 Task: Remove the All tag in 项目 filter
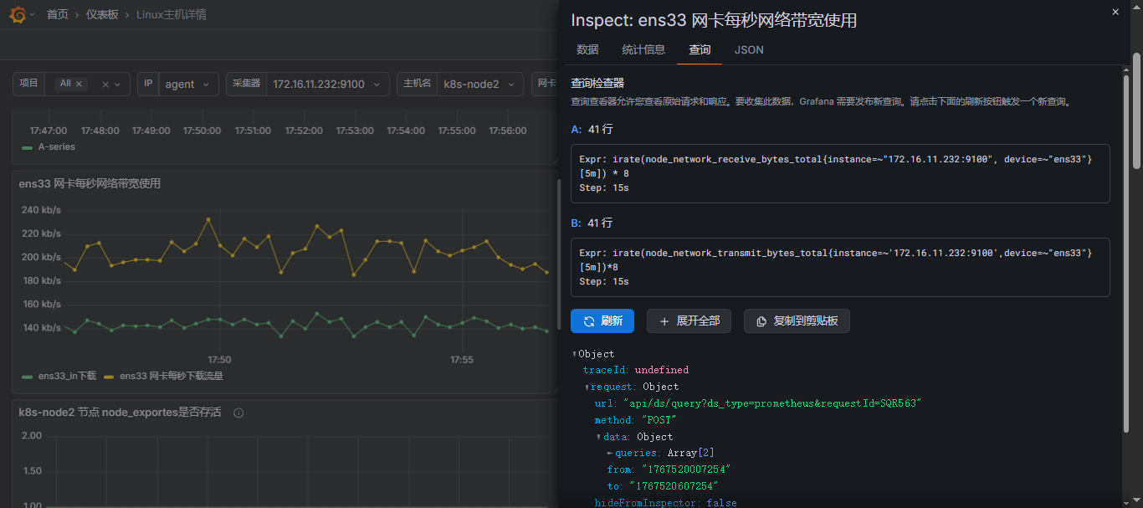79,84
